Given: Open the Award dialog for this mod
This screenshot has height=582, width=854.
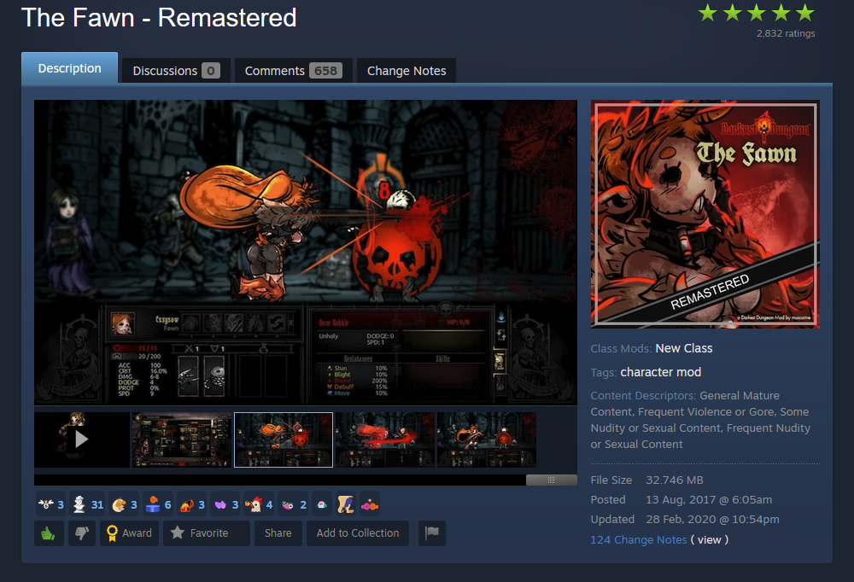Looking at the screenshot, I should click(x=130, y=533).
